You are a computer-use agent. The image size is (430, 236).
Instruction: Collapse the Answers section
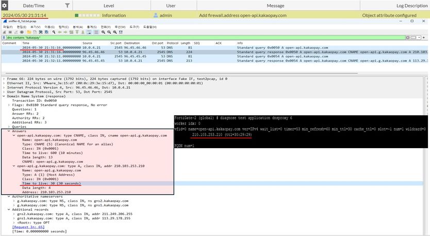coord(9,131)
